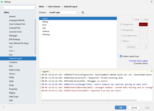Open Debugger color settings
The height and width of the screenshot is (111, 154).
pos(13,36)
